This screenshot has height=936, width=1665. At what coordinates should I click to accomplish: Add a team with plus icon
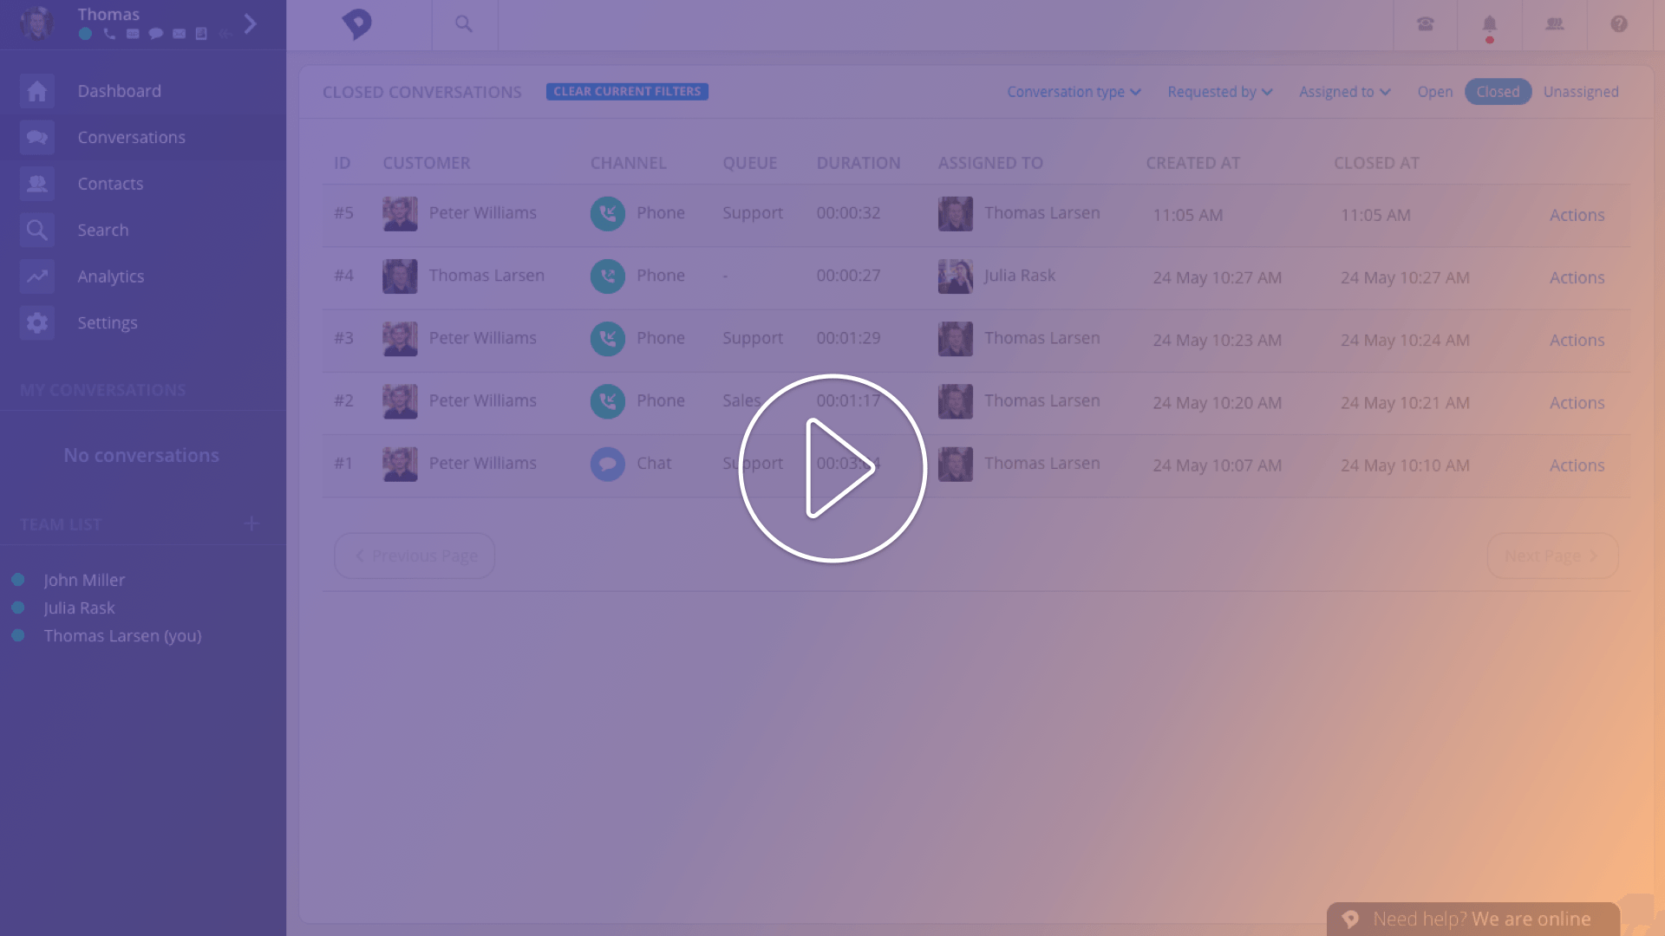(x=251, y=523)
